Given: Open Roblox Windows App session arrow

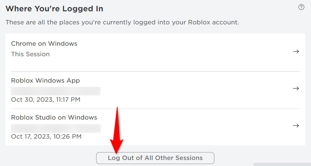Looking at the screenshot, I should tap(296, 88).
